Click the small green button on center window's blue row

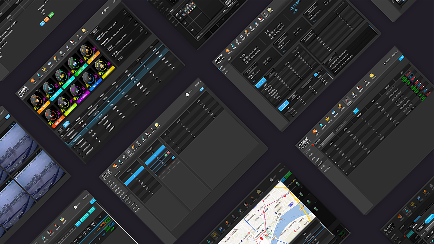[166, 154]
